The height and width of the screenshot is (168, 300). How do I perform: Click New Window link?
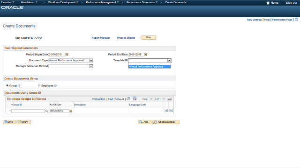pos(254,20)
